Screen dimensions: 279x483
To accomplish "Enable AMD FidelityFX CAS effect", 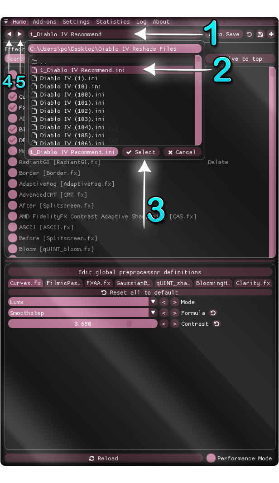I will click(13, 216).
